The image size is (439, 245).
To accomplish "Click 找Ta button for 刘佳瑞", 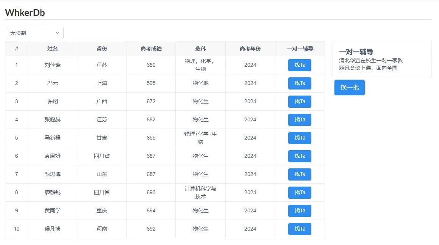I will [300, 65].
